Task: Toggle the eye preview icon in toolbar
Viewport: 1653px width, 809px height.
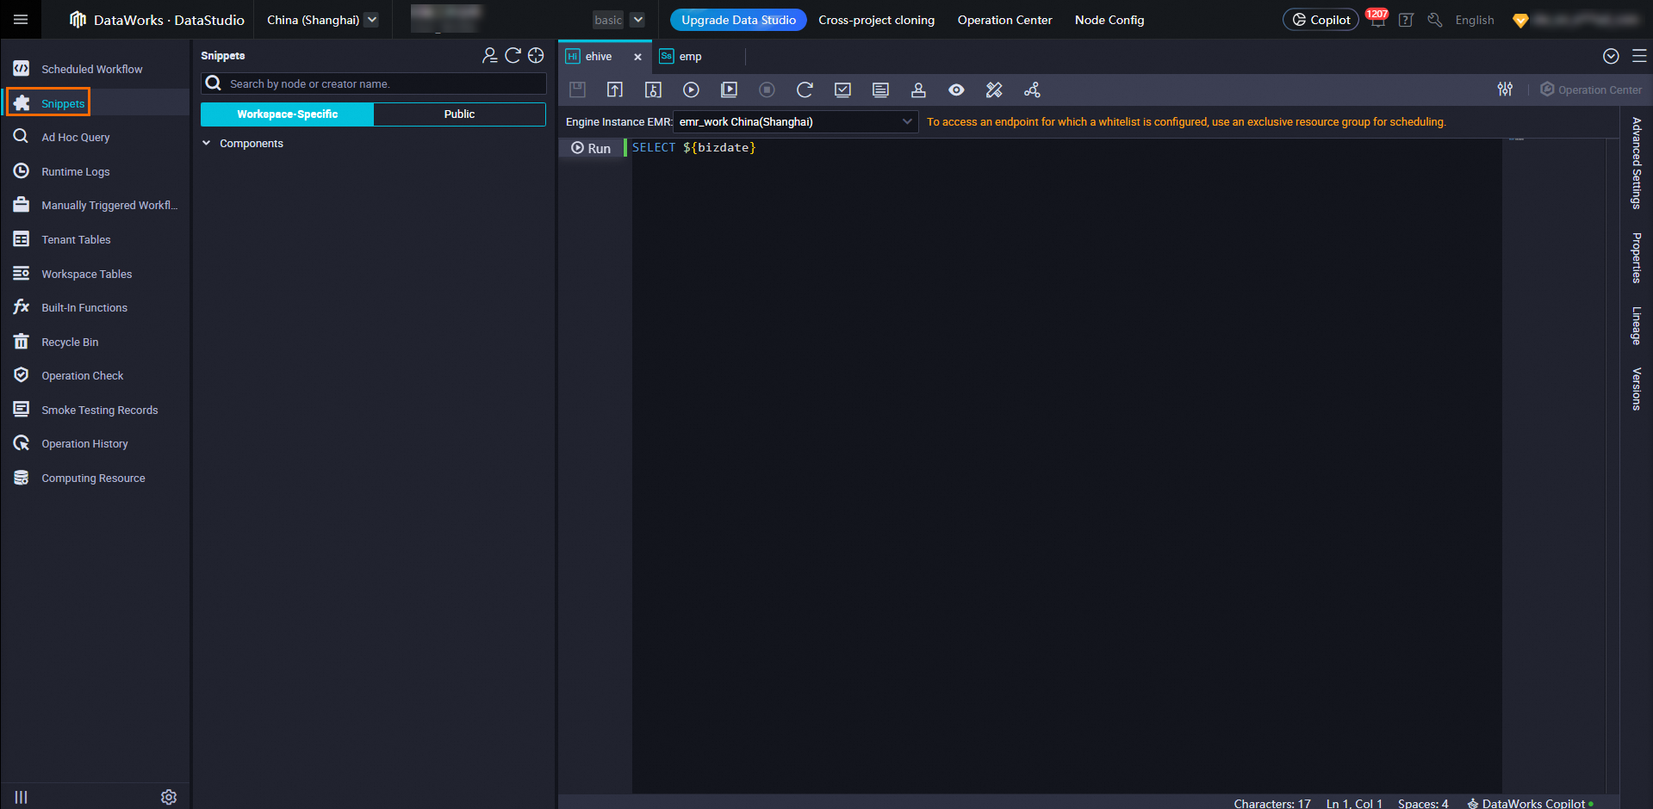Action: click(956, 90)
